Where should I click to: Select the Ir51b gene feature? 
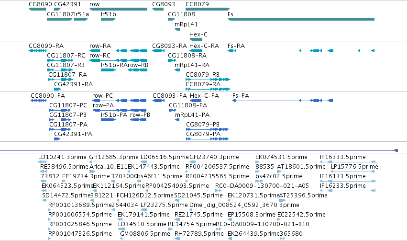[108, 19]
